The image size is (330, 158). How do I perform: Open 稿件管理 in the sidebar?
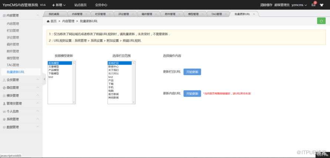pyautogui.click(x=13, y=45)
